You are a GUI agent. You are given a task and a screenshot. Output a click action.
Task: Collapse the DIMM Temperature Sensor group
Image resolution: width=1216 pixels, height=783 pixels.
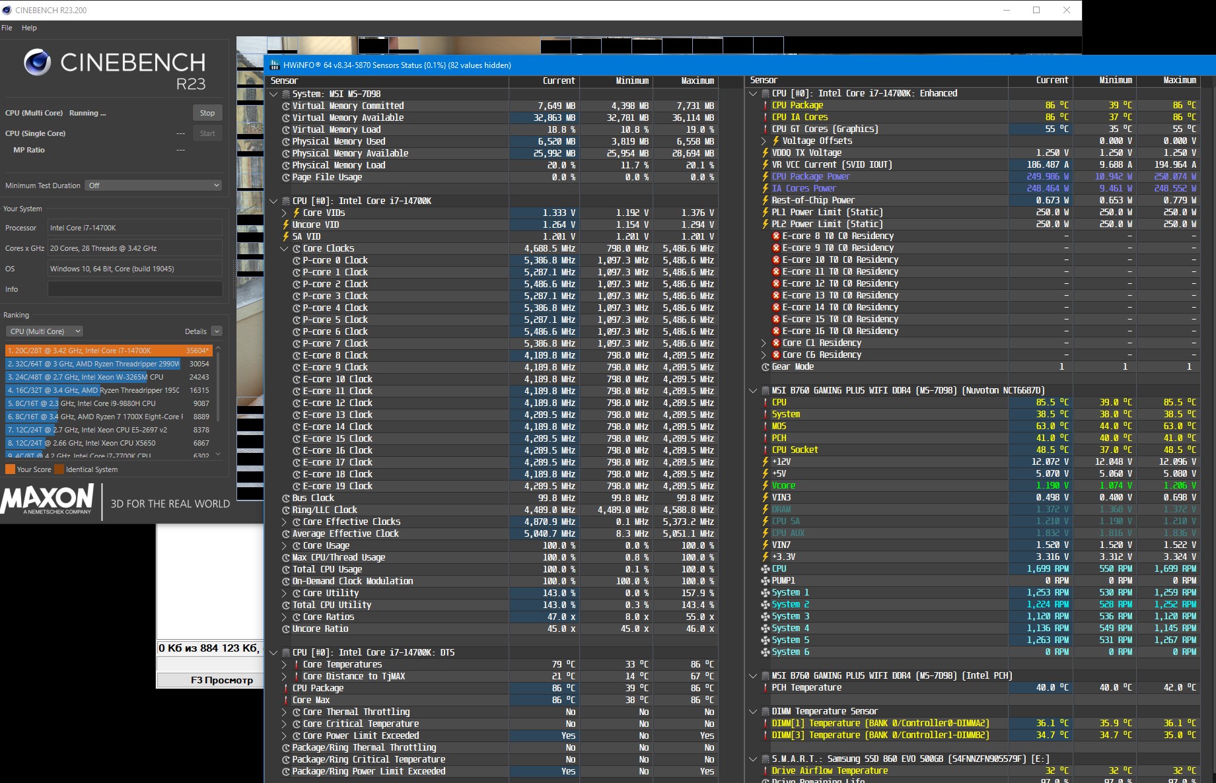click(753, 712)
